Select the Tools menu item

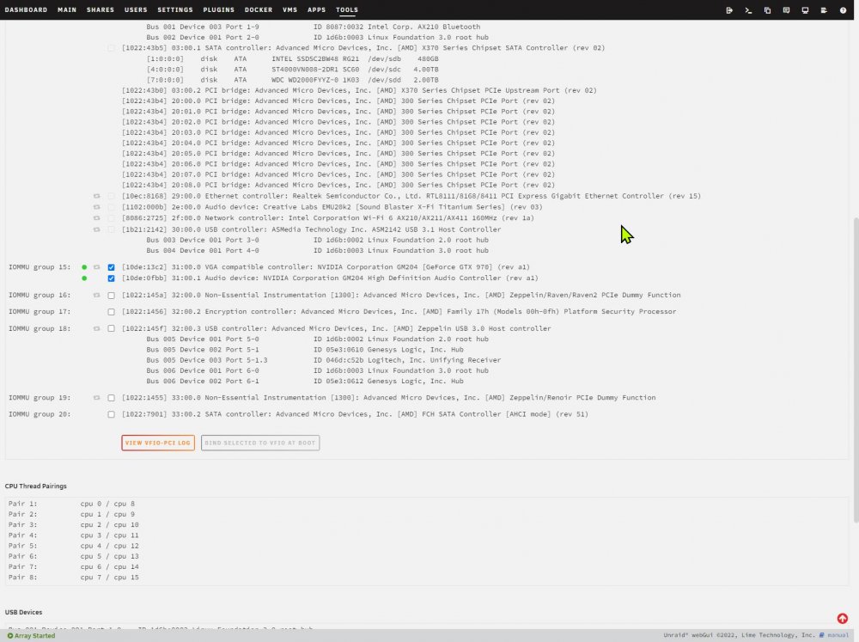pos(347,9)
